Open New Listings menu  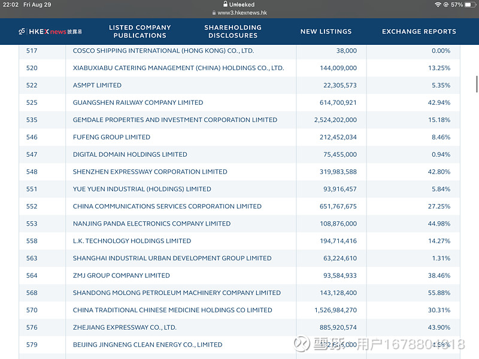point(326,32)
